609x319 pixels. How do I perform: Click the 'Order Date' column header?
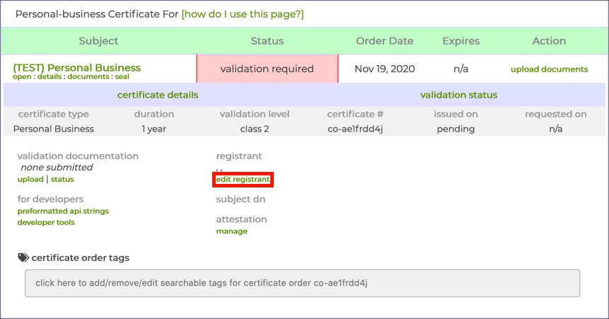click(x=384, y=41)
